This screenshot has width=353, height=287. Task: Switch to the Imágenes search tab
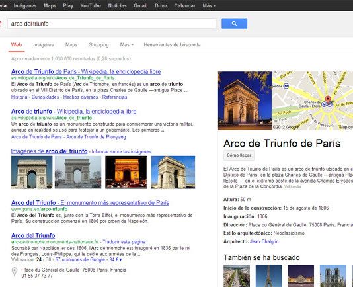pos(44,44)
